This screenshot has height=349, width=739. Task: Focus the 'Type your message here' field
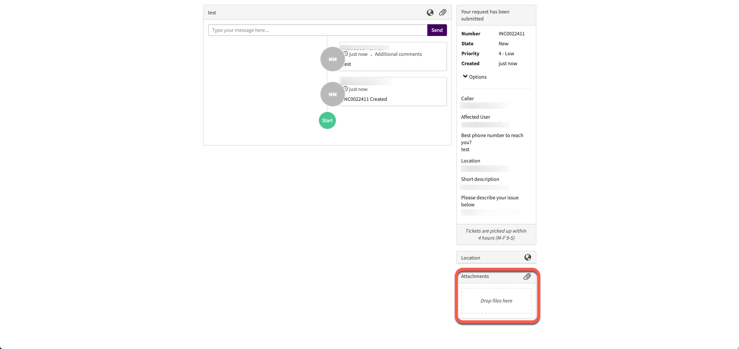point(317,30)
